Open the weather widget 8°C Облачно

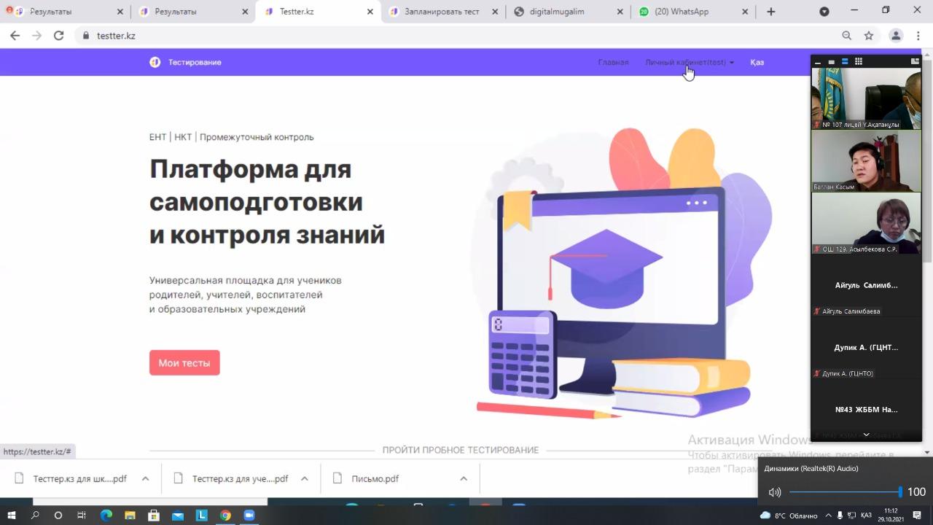click(x=789, y=515)
